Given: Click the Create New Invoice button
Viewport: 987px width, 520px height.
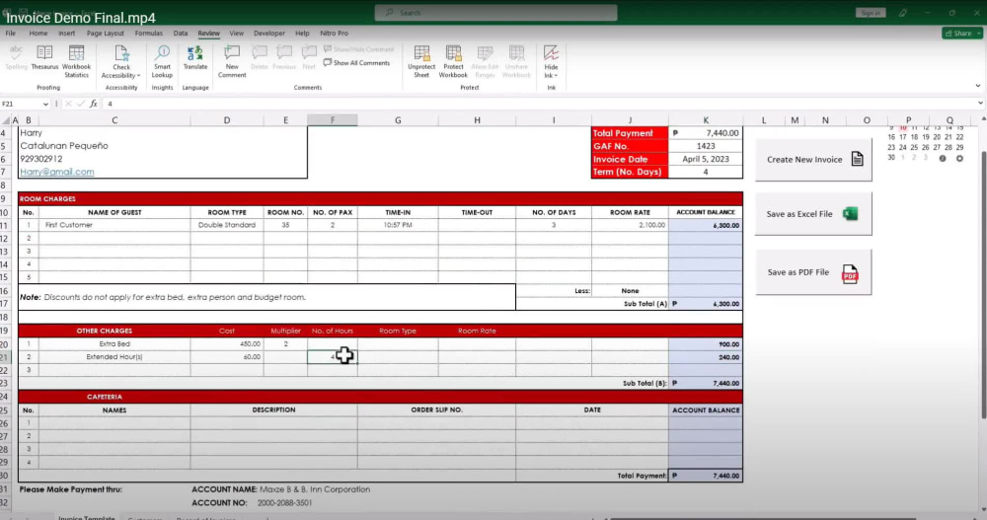Looking at the screenshot, I should pos(813,159).
